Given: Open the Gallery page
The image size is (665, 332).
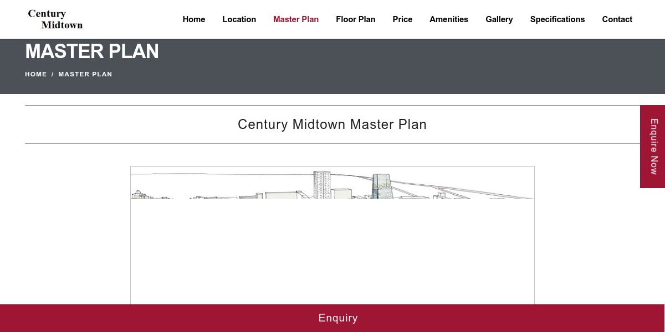Looking at the screenshot, I should [x=499, y=19].
